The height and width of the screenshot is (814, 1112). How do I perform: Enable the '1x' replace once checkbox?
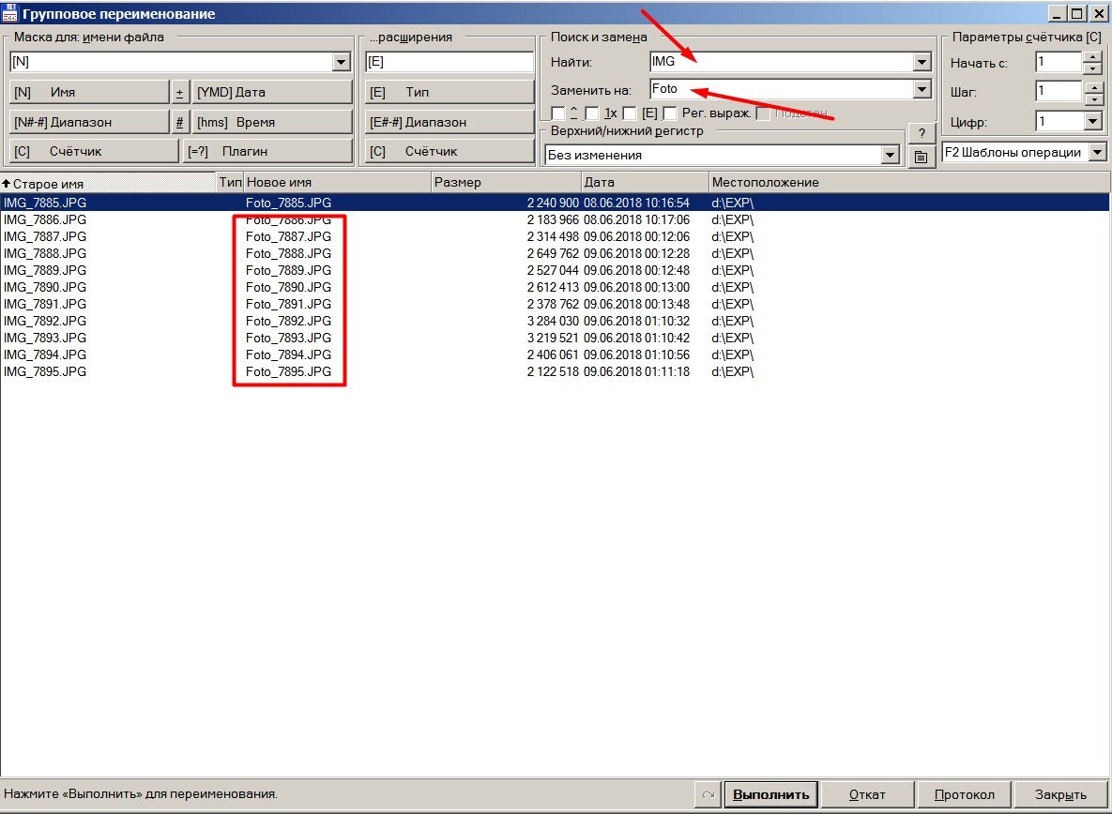coord(592,113)
